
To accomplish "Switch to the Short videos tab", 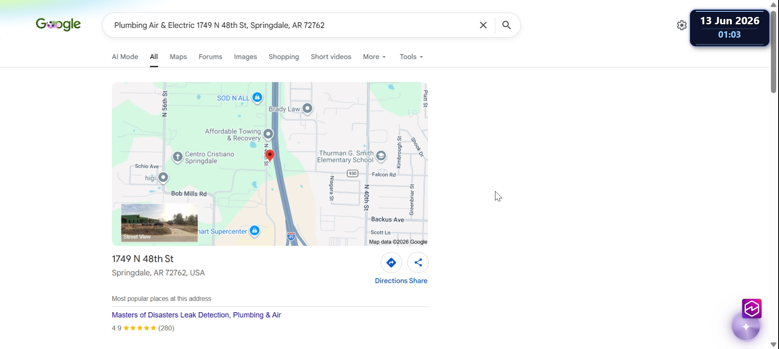I will 331,57.
